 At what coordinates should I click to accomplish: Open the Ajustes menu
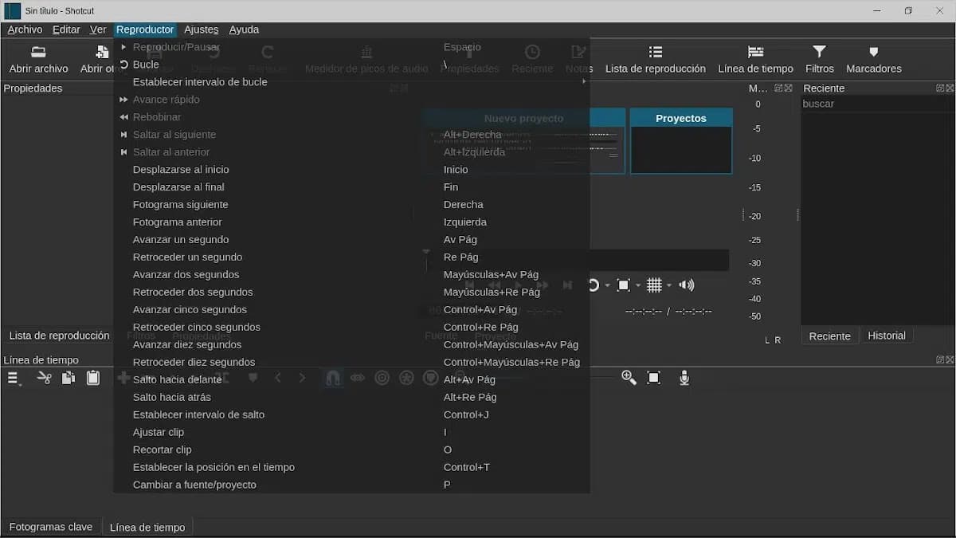point(201,29)
